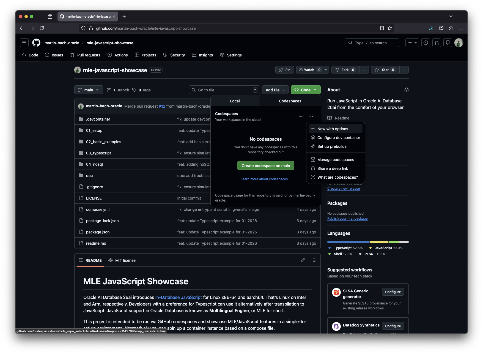Open the Add file dropdown
The width and height of the screenshot is (483, 354).
(x=275, y=90)
